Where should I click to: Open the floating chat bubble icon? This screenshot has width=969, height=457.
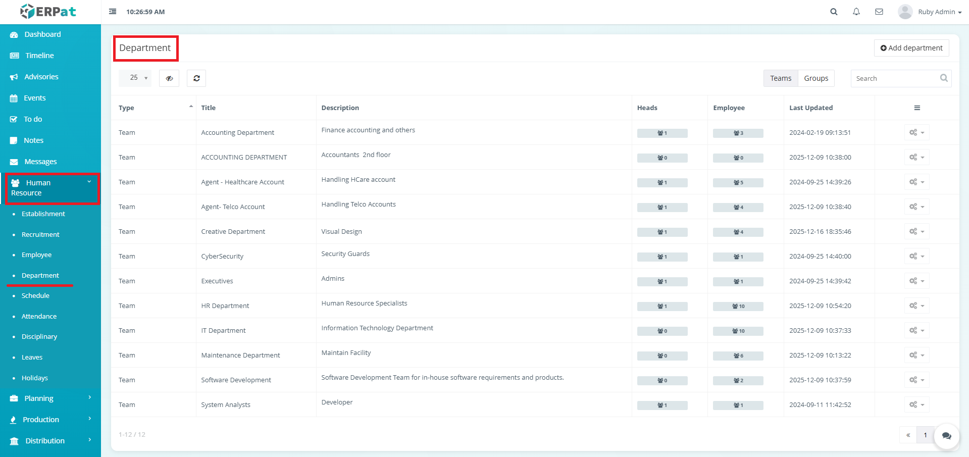coord(946,436)
